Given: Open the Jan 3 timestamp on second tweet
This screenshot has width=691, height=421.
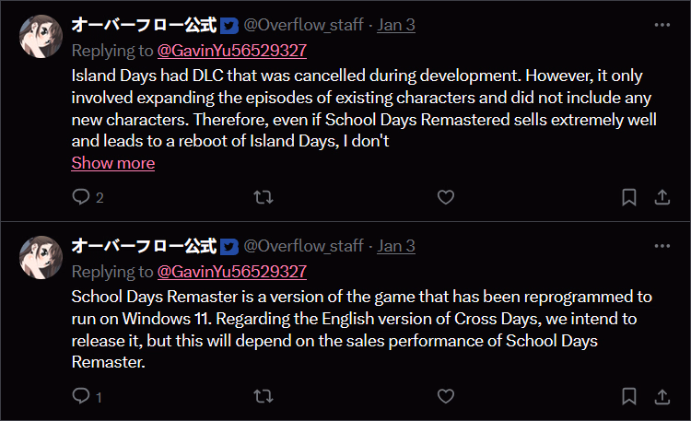Looking at the screenshot, I should 396,246.
